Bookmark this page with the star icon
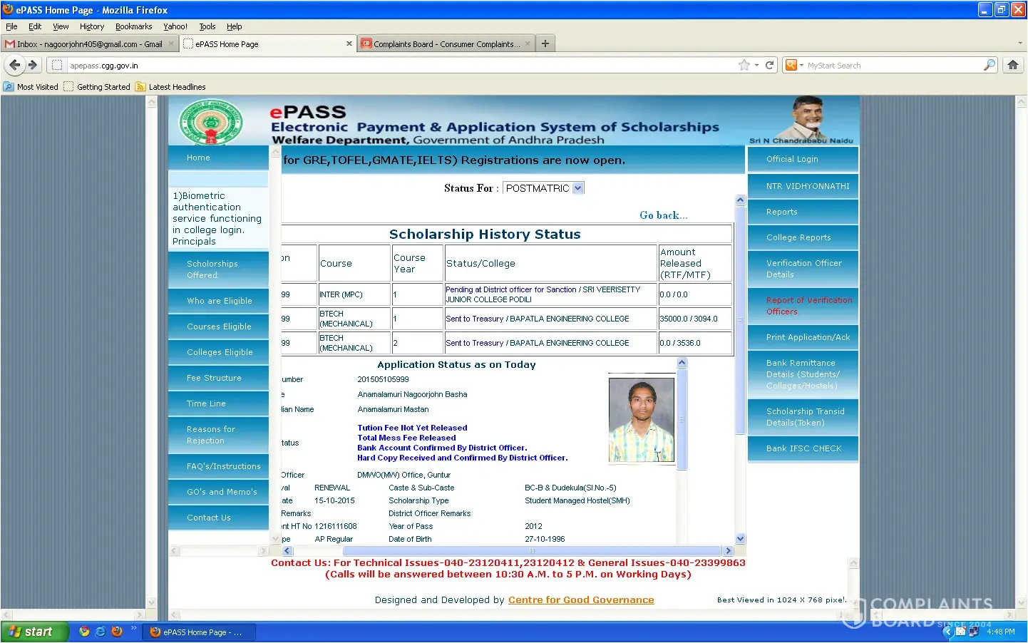Viewport: 1028px width, 643px height. click(744, 65)
